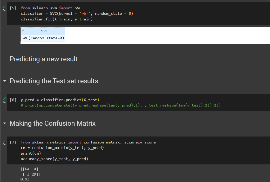Click the accuracy output 0.93
Viewport: 270px width, 182px height.
(25, 179)
